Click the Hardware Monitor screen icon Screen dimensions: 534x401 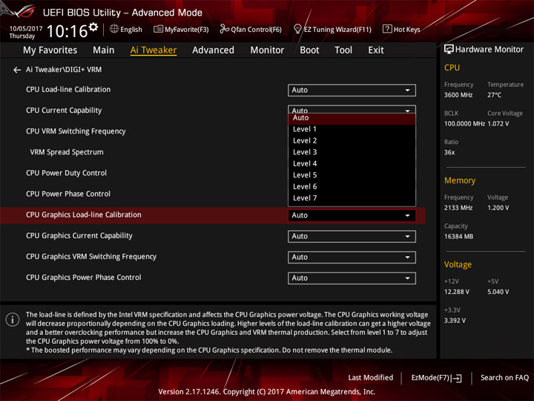click(449, 50)
